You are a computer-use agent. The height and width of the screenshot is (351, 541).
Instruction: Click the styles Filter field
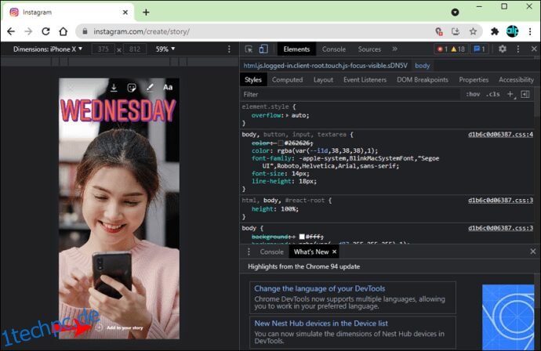(350, 95)
